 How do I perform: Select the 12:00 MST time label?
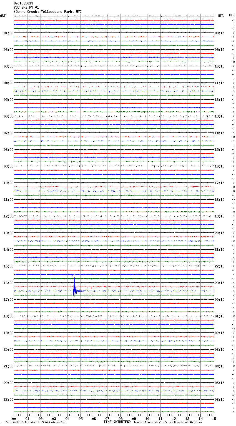8,216
